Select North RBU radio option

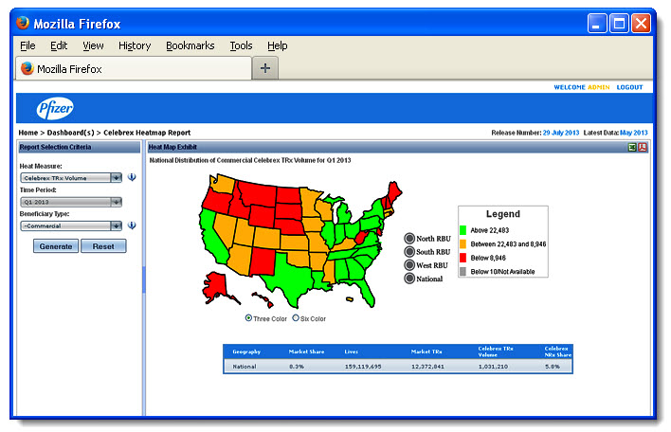[x=409, y=238]
